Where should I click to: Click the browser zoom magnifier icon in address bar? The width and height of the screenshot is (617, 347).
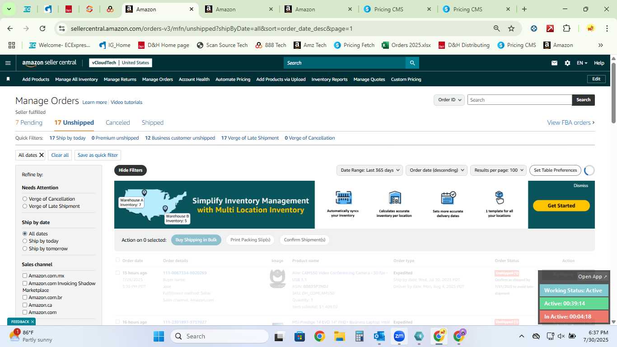(497, 28)
